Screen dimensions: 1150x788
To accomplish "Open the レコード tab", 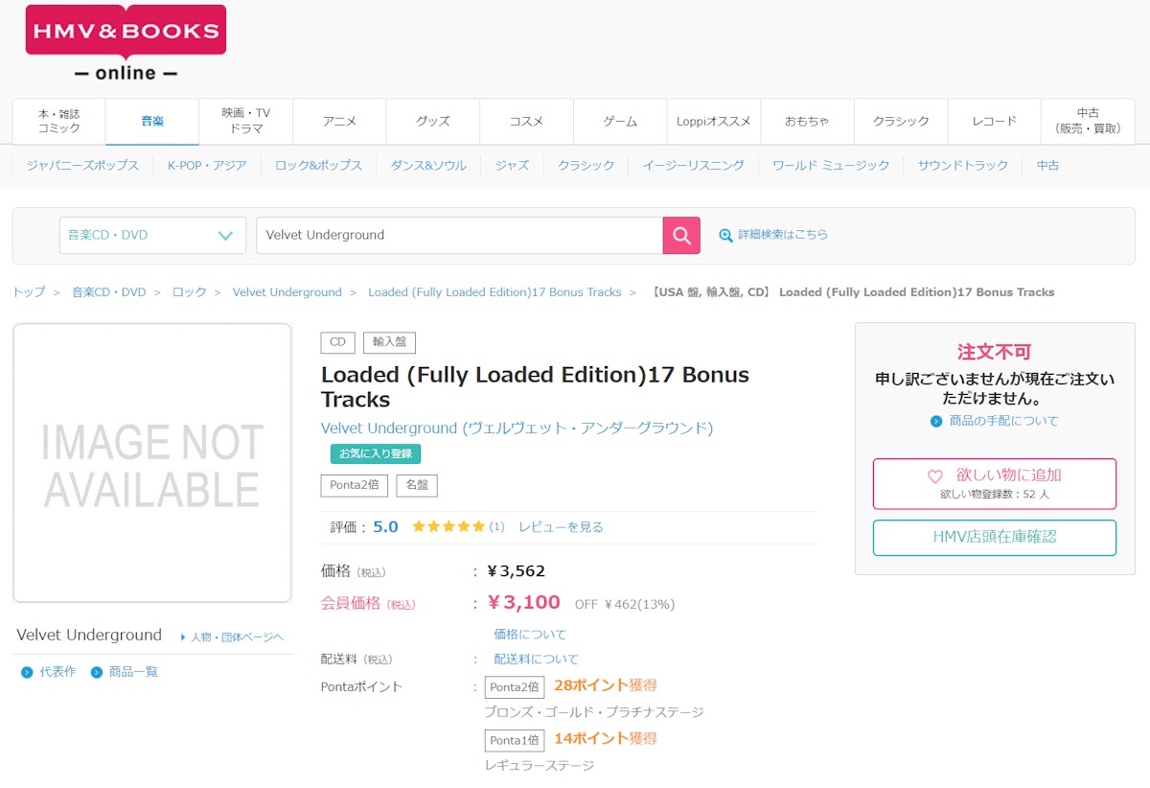I will point(994,121).
